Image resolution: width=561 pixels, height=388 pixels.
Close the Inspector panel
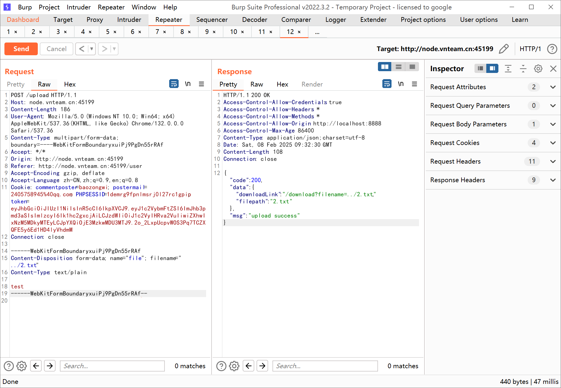[553, 69]
